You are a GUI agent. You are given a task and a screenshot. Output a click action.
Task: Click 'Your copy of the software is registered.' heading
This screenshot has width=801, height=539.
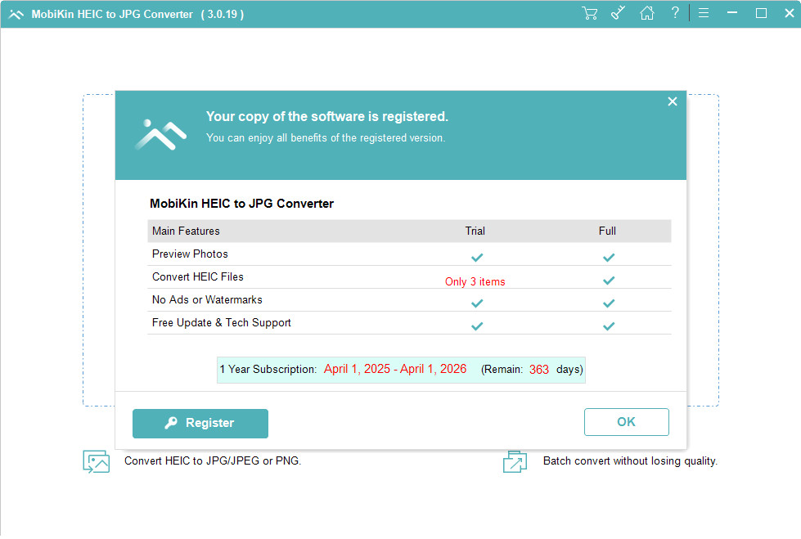coord(327,116)
